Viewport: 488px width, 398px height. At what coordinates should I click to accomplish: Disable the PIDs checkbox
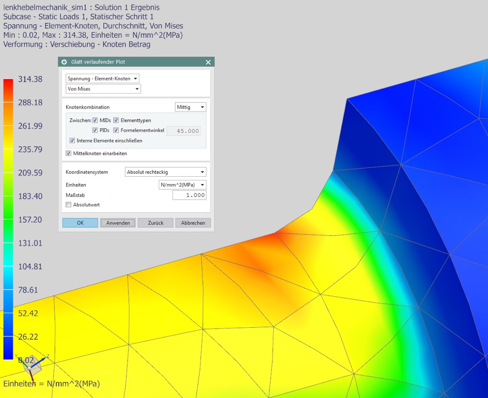click(x=95, y=130)
